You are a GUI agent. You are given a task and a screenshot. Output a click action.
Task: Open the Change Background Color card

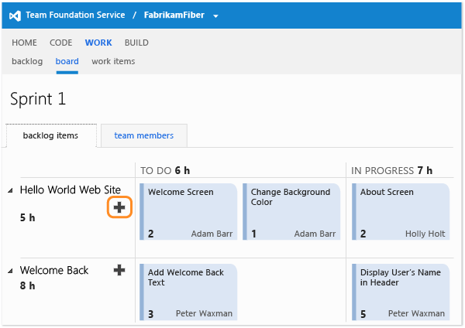pos(291,212)
